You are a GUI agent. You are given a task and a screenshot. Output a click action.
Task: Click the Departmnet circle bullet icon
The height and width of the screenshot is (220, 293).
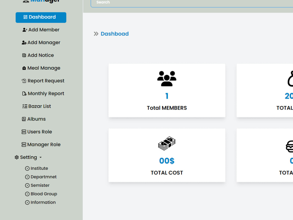pos(27,177)
